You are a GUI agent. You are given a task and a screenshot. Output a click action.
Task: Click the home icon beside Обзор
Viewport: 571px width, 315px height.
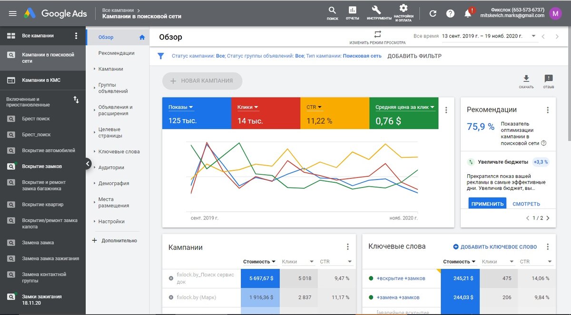coord(142,37)
